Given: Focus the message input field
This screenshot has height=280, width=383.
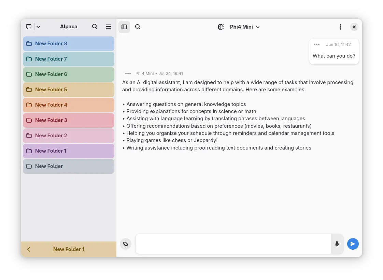Looking at the screenshot, I should pos(233,244).
